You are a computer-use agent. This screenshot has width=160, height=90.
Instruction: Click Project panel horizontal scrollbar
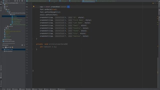(9, 43)
